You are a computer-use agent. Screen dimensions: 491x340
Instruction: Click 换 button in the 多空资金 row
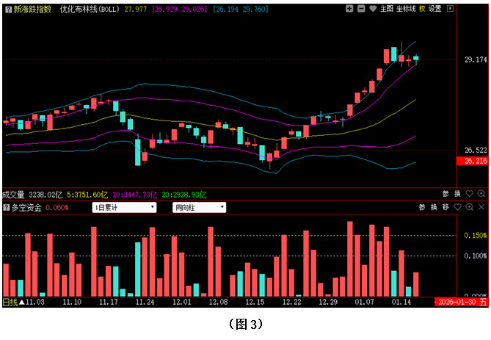click(x=433, y=208)
